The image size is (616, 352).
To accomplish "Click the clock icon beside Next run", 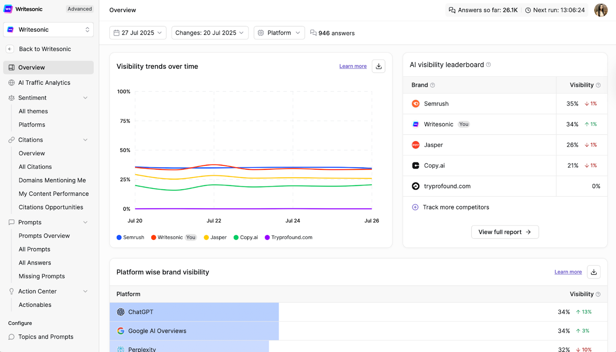I will pos(528,10).
